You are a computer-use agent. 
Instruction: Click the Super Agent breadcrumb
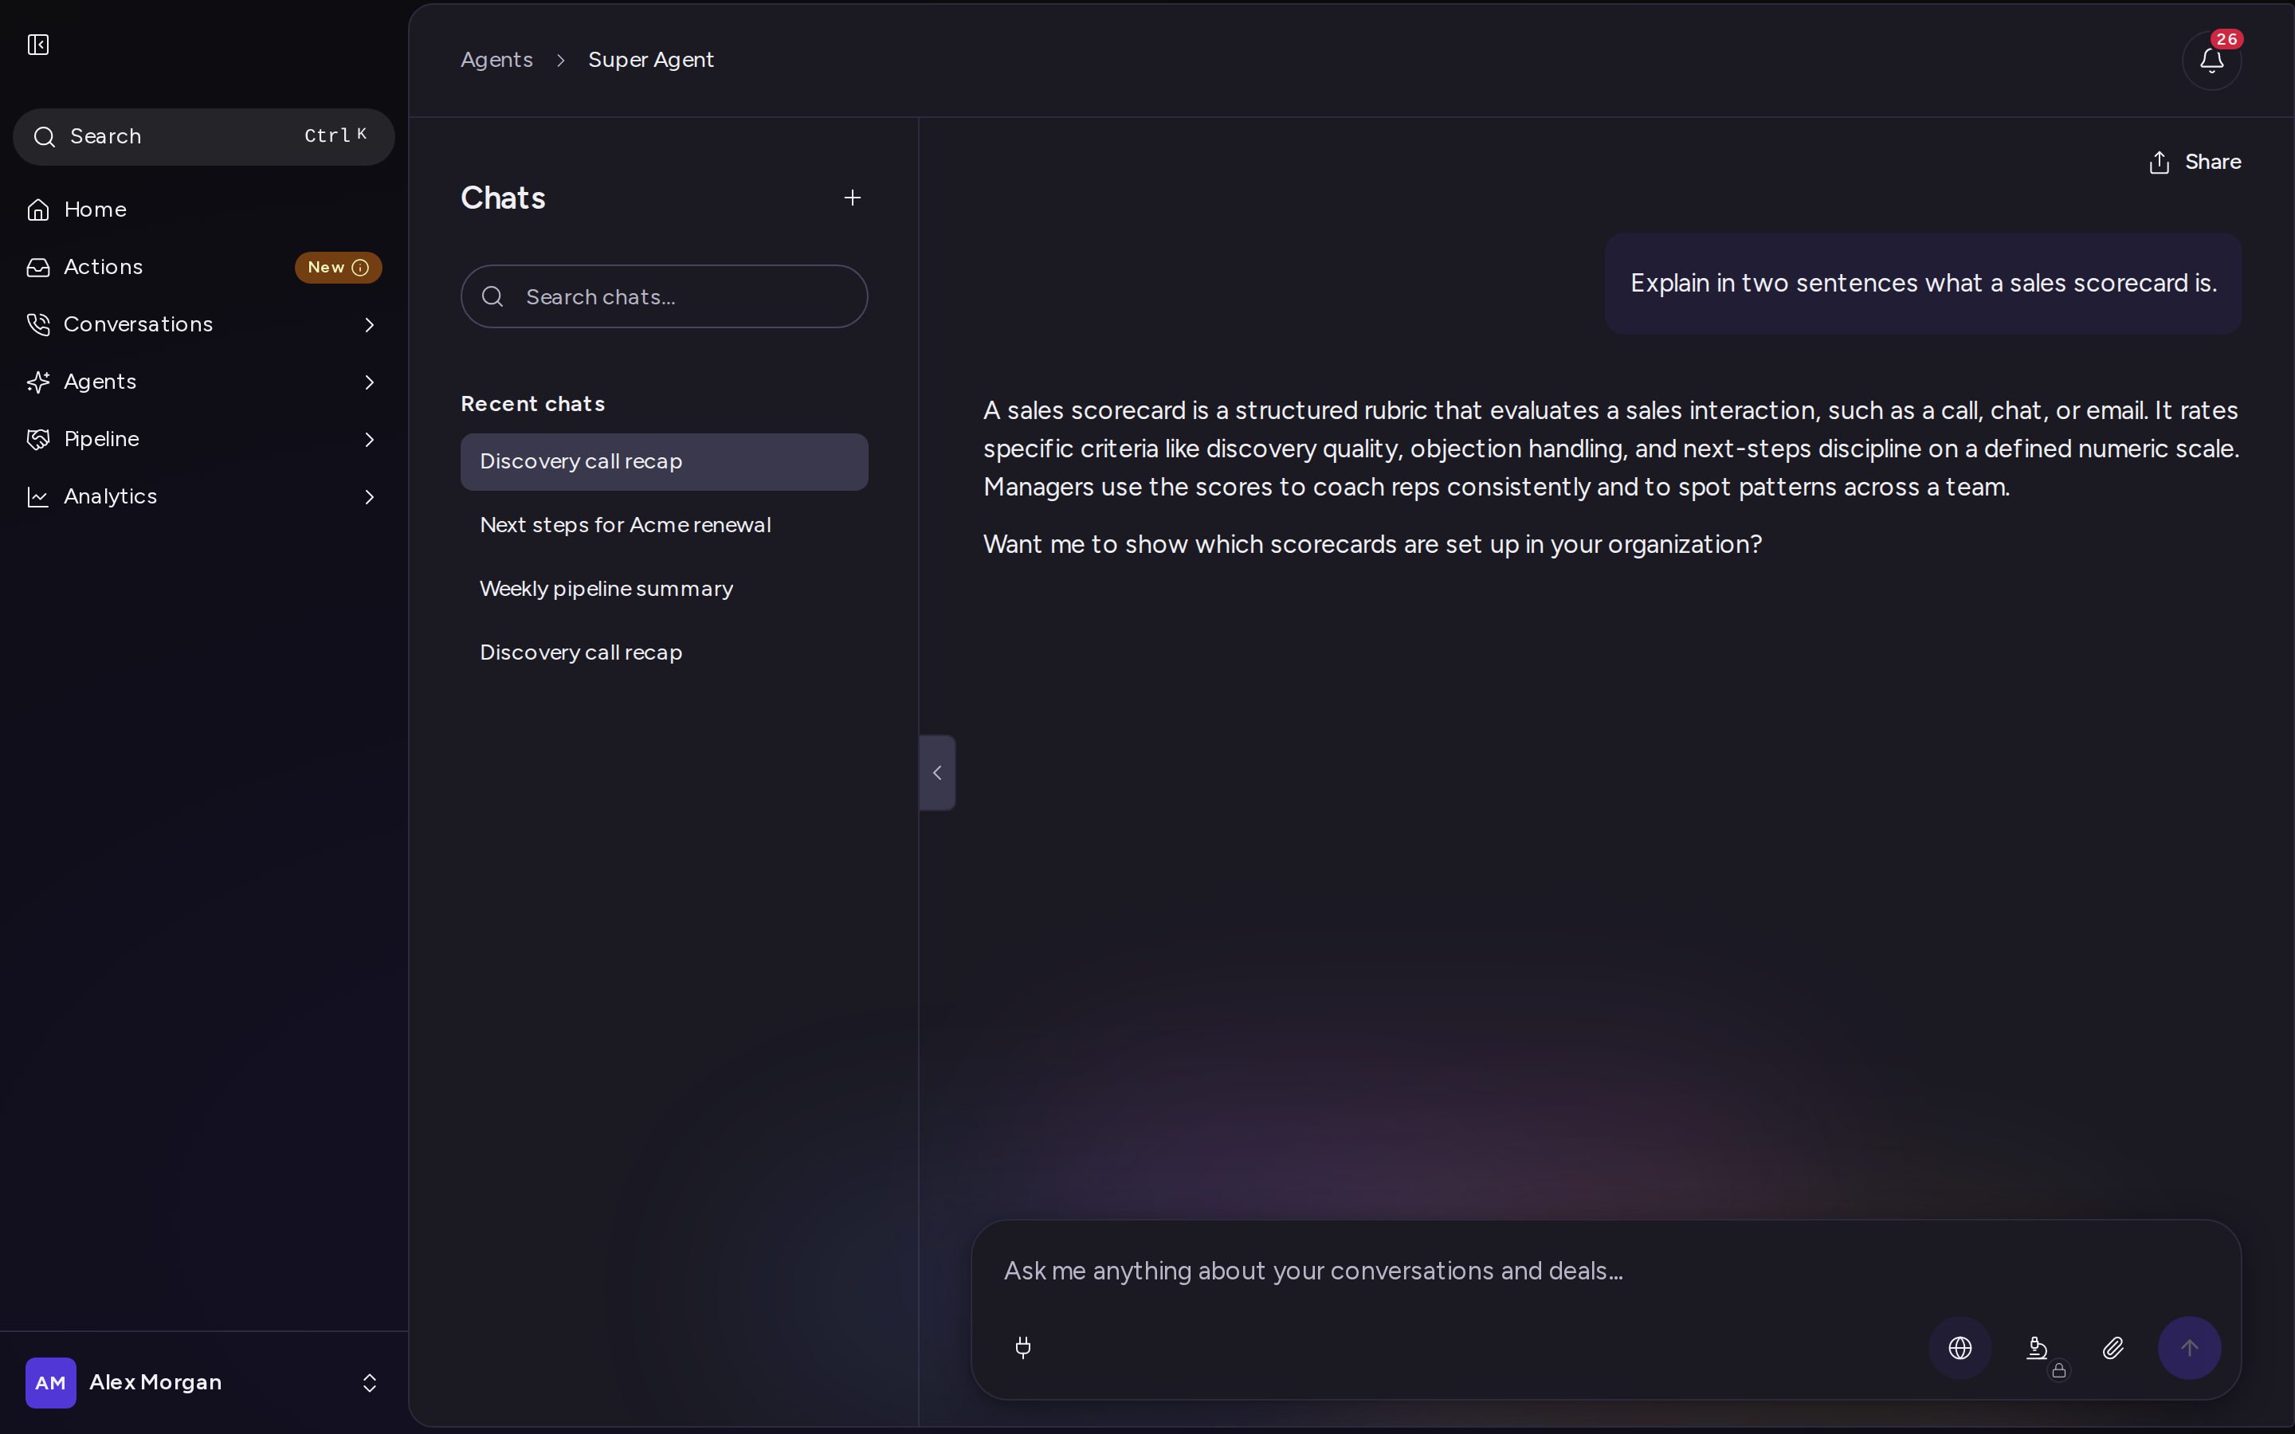[650, 60]
